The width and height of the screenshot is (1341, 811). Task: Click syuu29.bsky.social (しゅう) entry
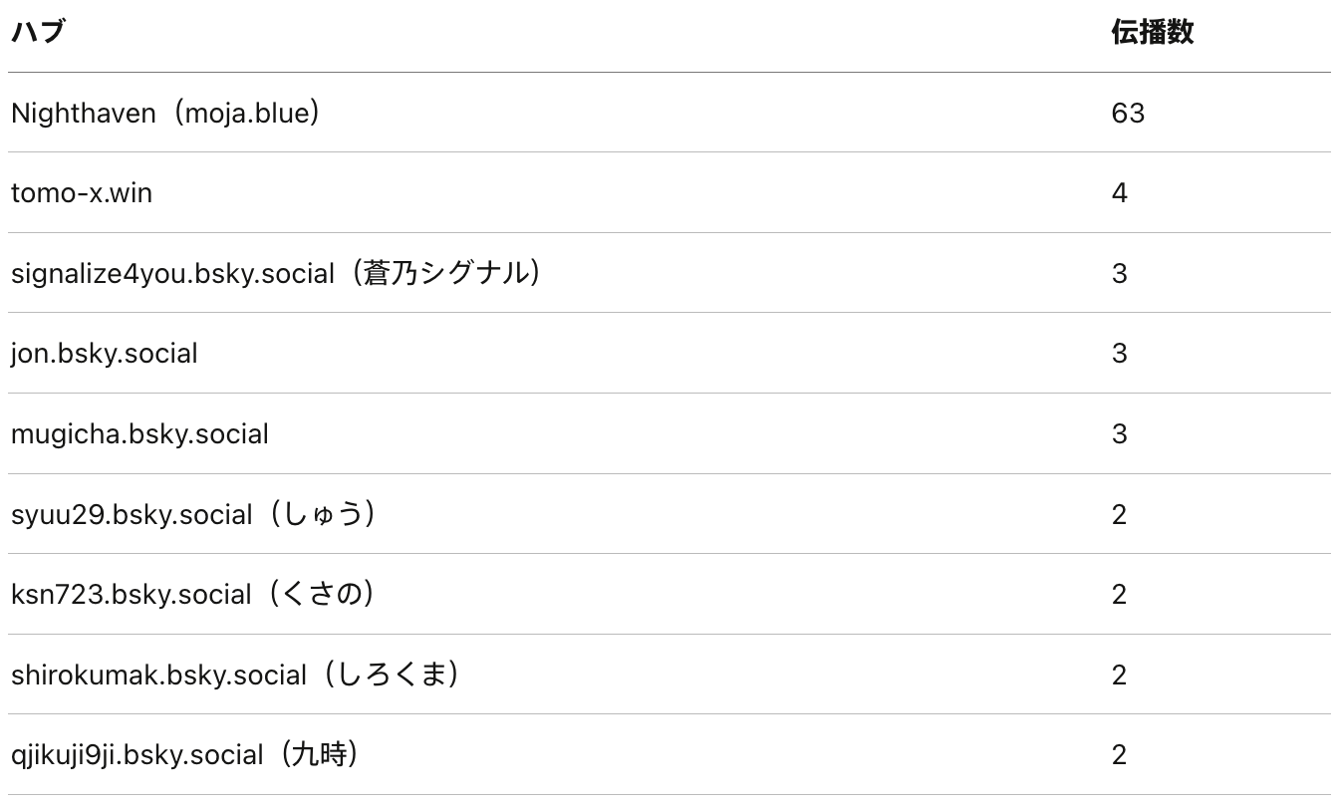[193, 515]
